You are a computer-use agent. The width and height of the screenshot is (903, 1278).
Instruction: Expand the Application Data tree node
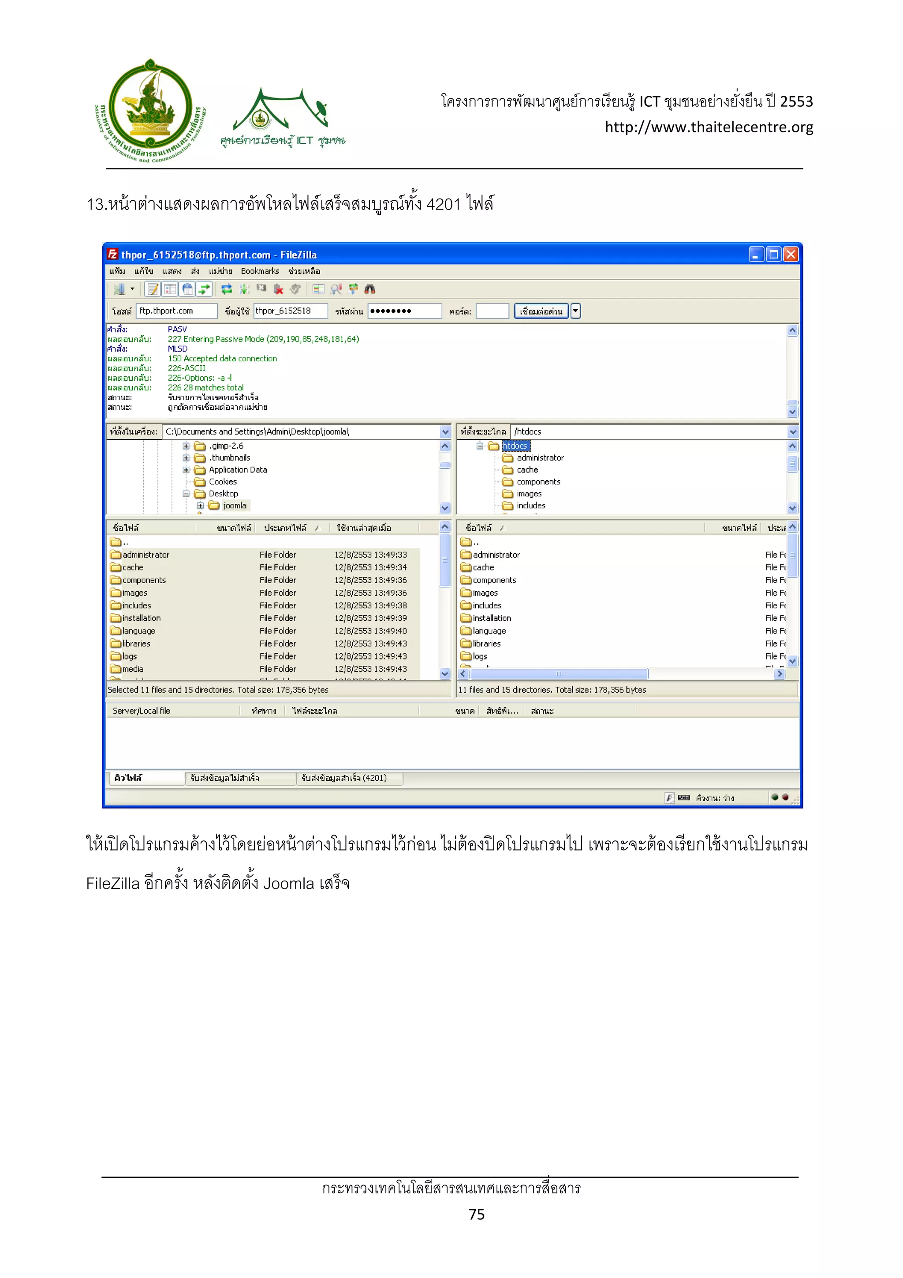pos(187,470)
